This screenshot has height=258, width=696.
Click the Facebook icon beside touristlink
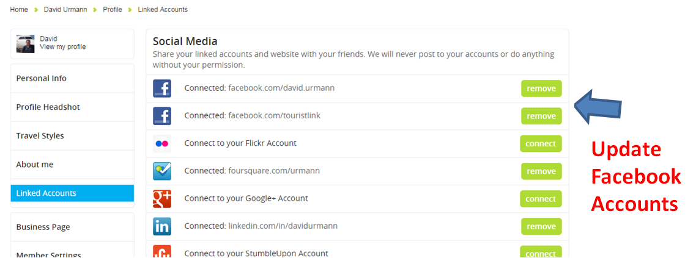click(x=162, y=116)
